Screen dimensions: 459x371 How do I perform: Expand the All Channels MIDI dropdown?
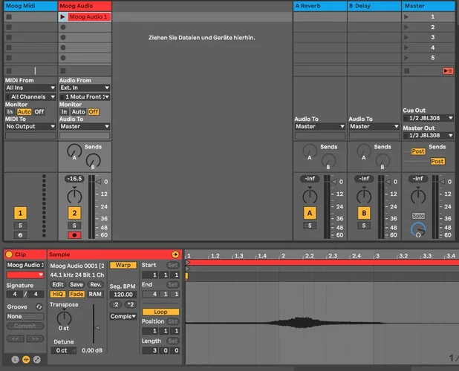click(30, 96)
